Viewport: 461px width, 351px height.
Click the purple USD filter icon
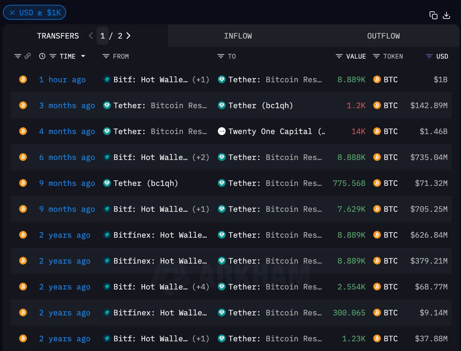(429, 56)
